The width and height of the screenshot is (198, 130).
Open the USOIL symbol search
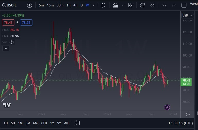(x=9, y=5)
